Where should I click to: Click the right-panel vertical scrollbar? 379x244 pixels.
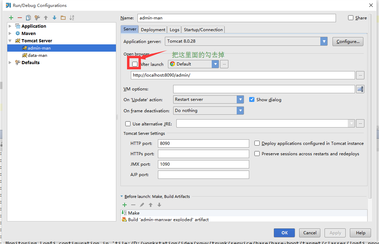coord(370,106)
